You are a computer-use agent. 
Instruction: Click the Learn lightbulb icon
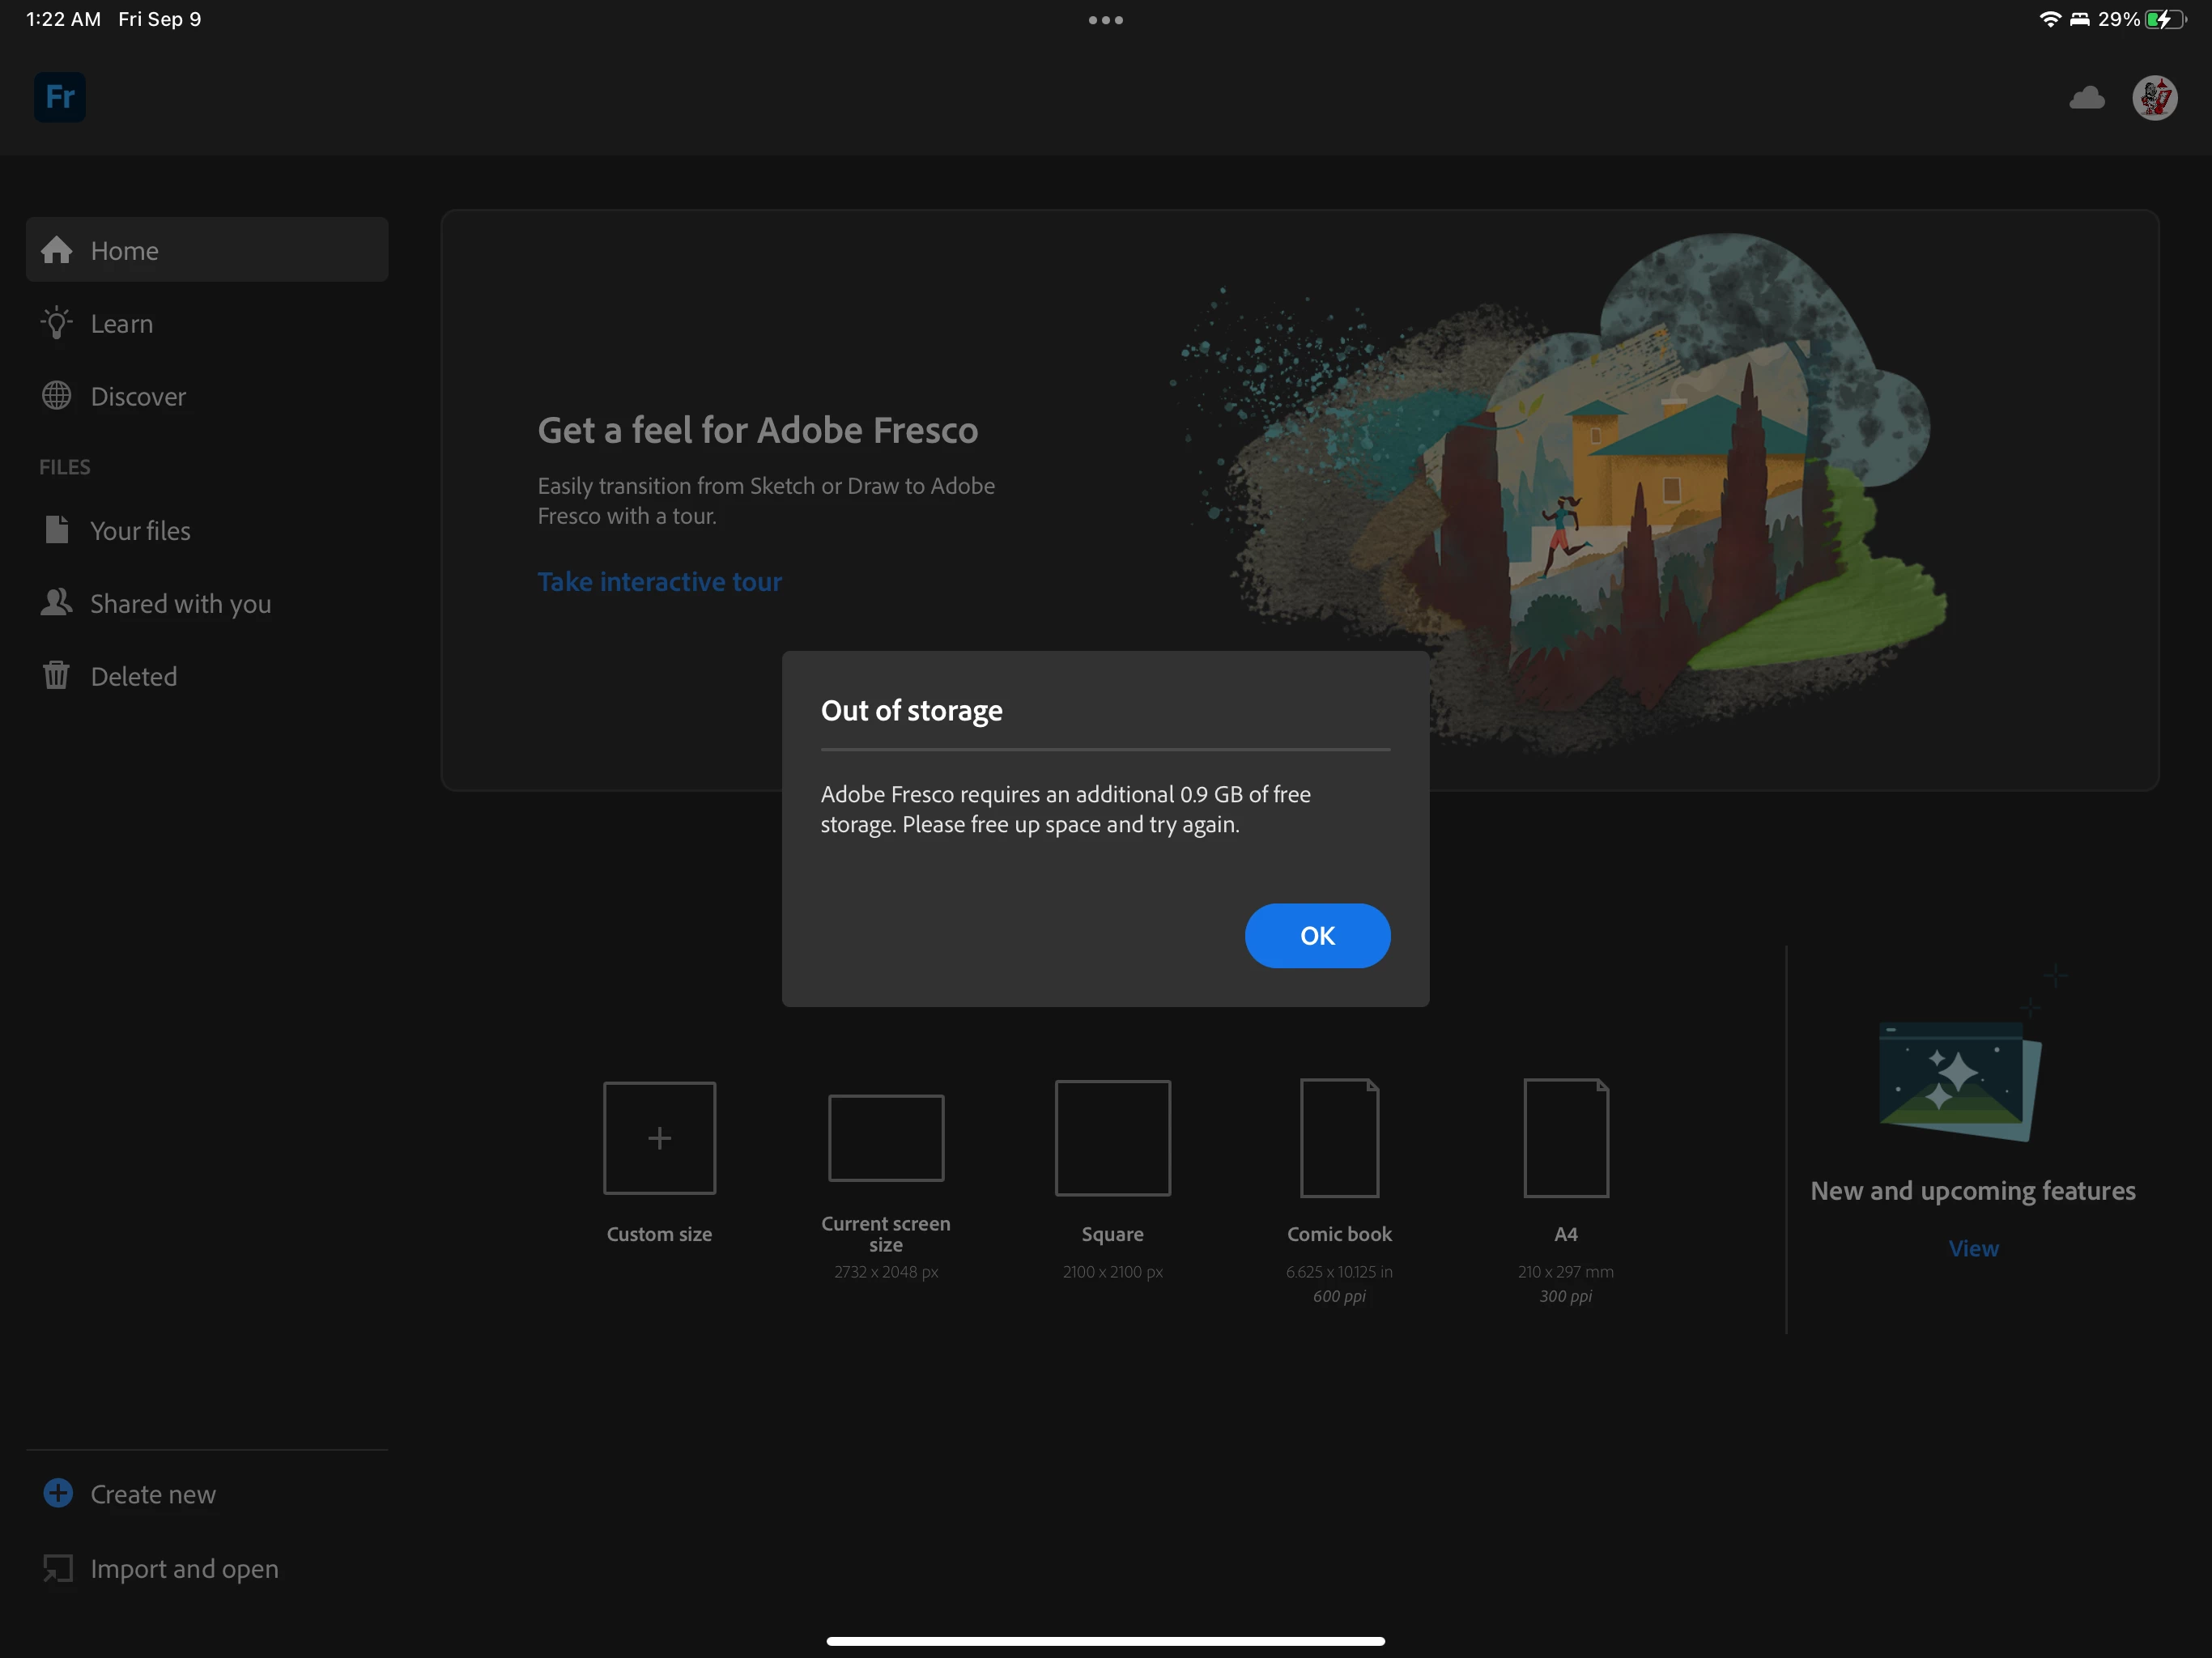point(57,323)
